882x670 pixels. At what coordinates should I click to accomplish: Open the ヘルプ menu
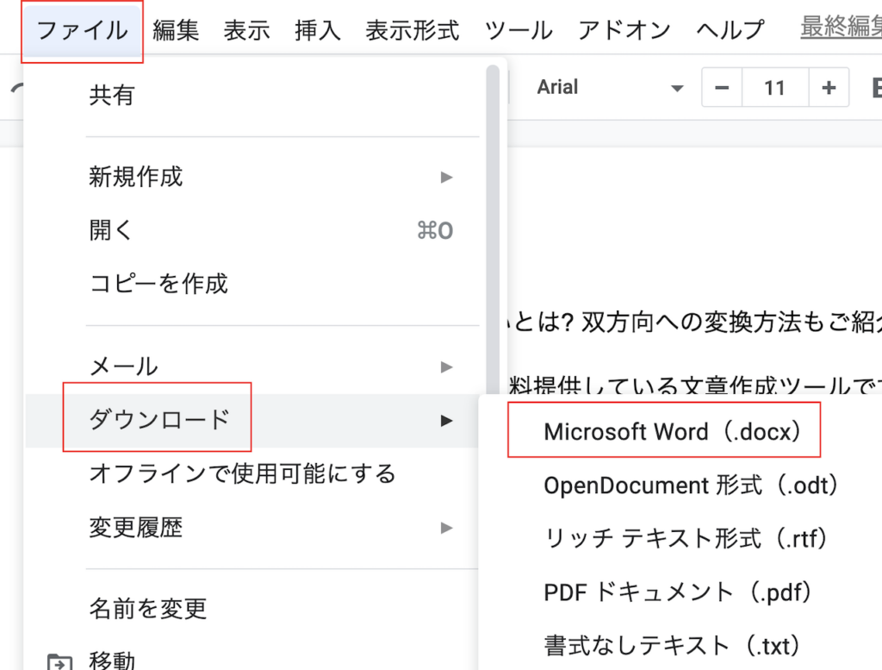click(730, 30)
